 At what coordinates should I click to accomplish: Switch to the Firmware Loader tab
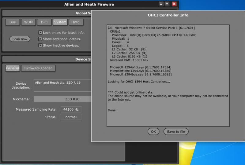tap(38, 68)
